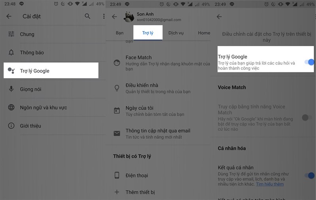Open Face Match setting

point(158,63)
